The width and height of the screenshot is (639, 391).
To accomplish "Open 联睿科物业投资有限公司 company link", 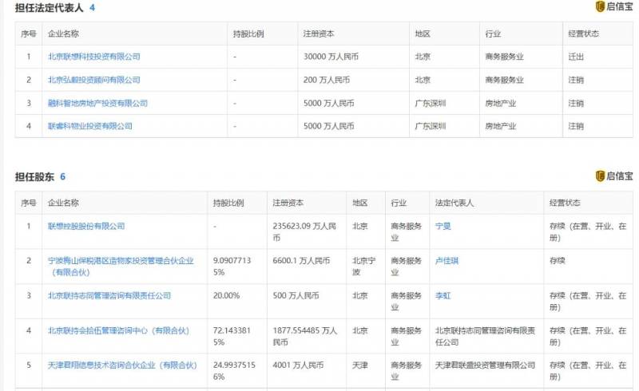I will (90, 126).
